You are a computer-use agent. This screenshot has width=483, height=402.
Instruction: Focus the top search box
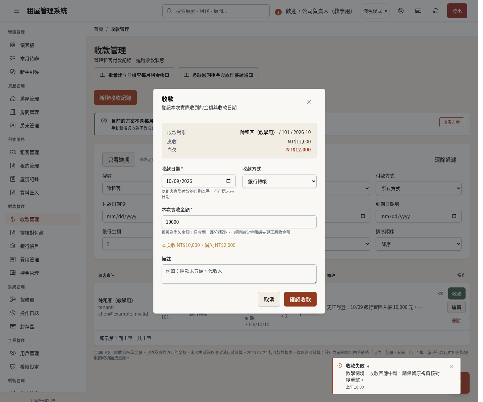click(x=216, y=11)
